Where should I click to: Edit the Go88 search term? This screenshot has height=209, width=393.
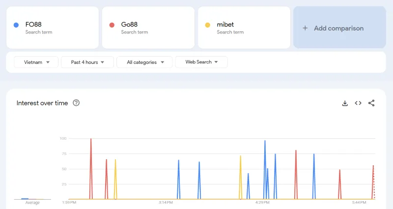(129, 24)
